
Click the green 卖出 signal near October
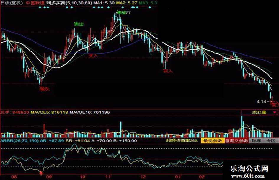(79, 24)
